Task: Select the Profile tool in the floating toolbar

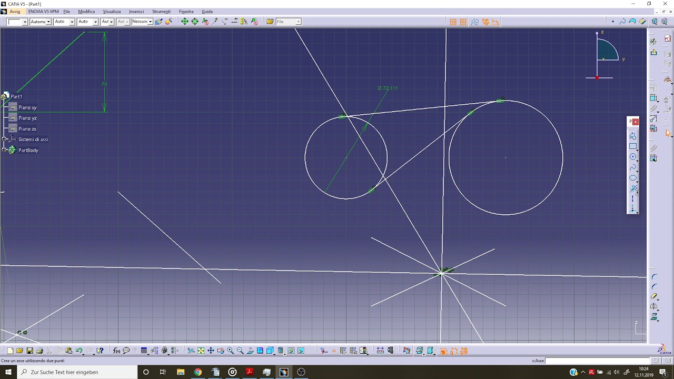Action: (x=632, y=136)
